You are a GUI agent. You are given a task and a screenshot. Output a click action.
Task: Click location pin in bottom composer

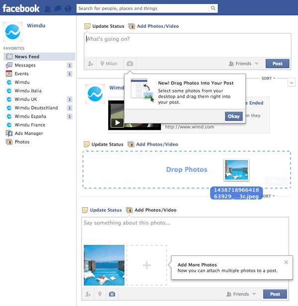(100, 294)
